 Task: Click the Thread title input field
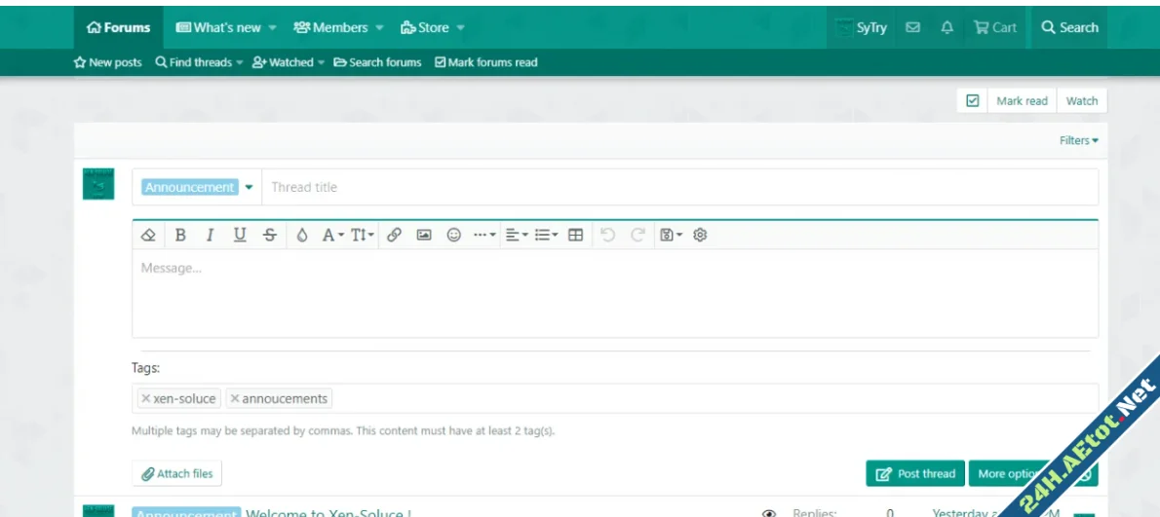pyautogui.click(x=673, y=187)
